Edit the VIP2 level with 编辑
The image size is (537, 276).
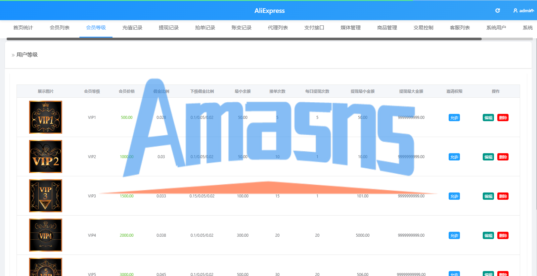[488, 157]
